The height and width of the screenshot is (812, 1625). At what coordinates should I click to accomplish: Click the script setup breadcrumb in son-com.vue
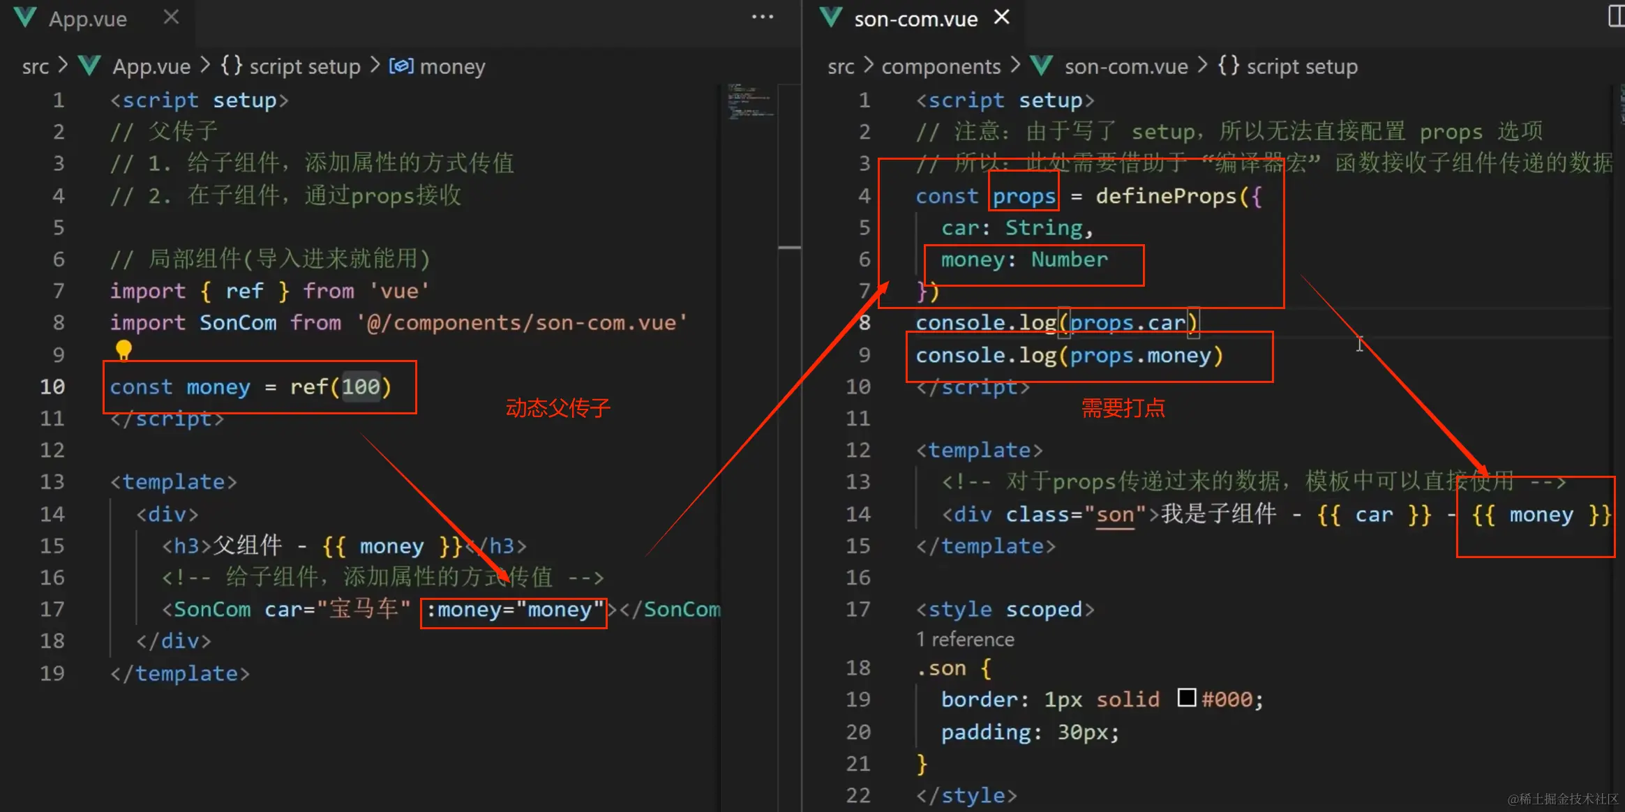[1302, 66]
